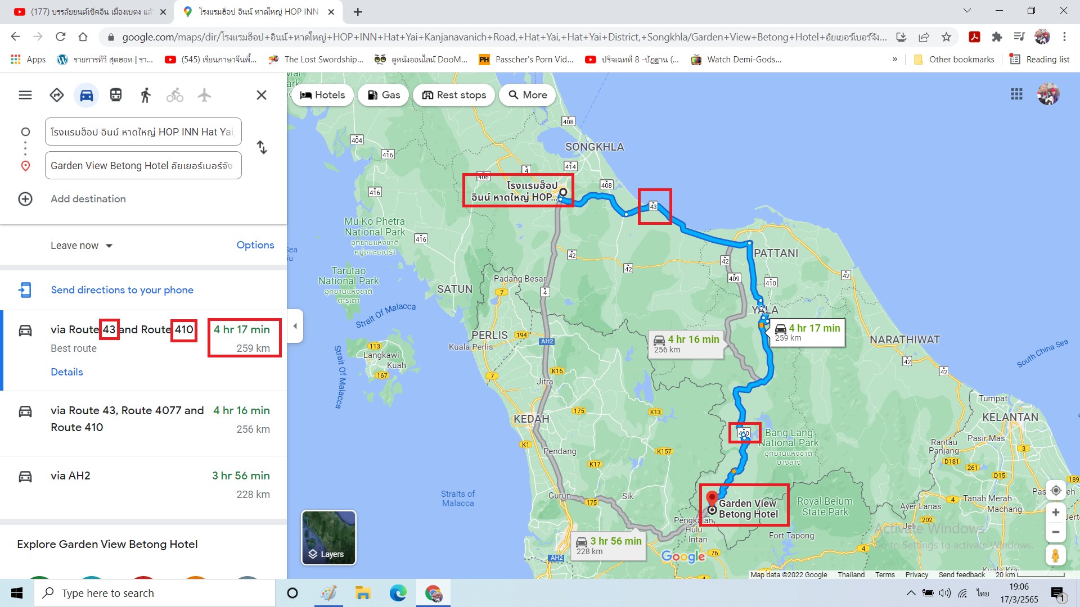The width and height of the screenshot is (1080, 607).
Task: Choose the best travel mode diamond icon
Action: pos(57,95)
